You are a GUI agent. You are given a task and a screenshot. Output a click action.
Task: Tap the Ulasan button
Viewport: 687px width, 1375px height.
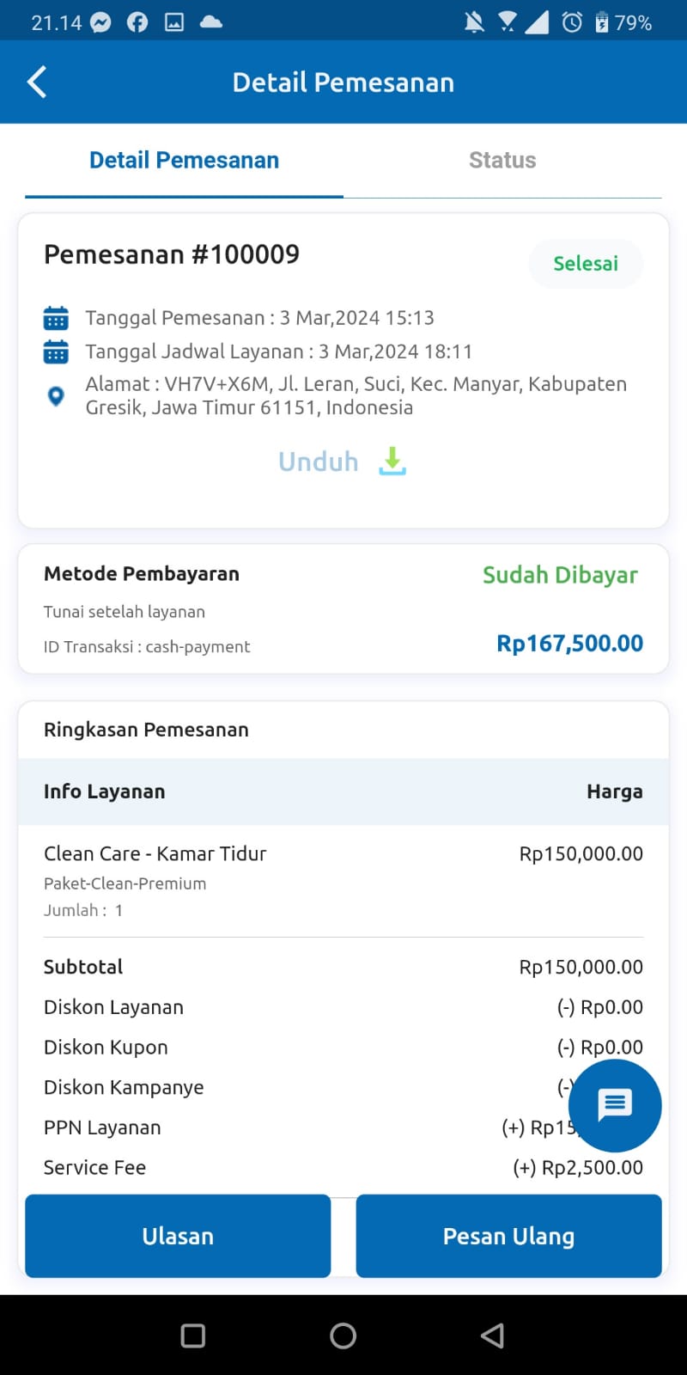pyautogui.click(x=178, y=1236)
